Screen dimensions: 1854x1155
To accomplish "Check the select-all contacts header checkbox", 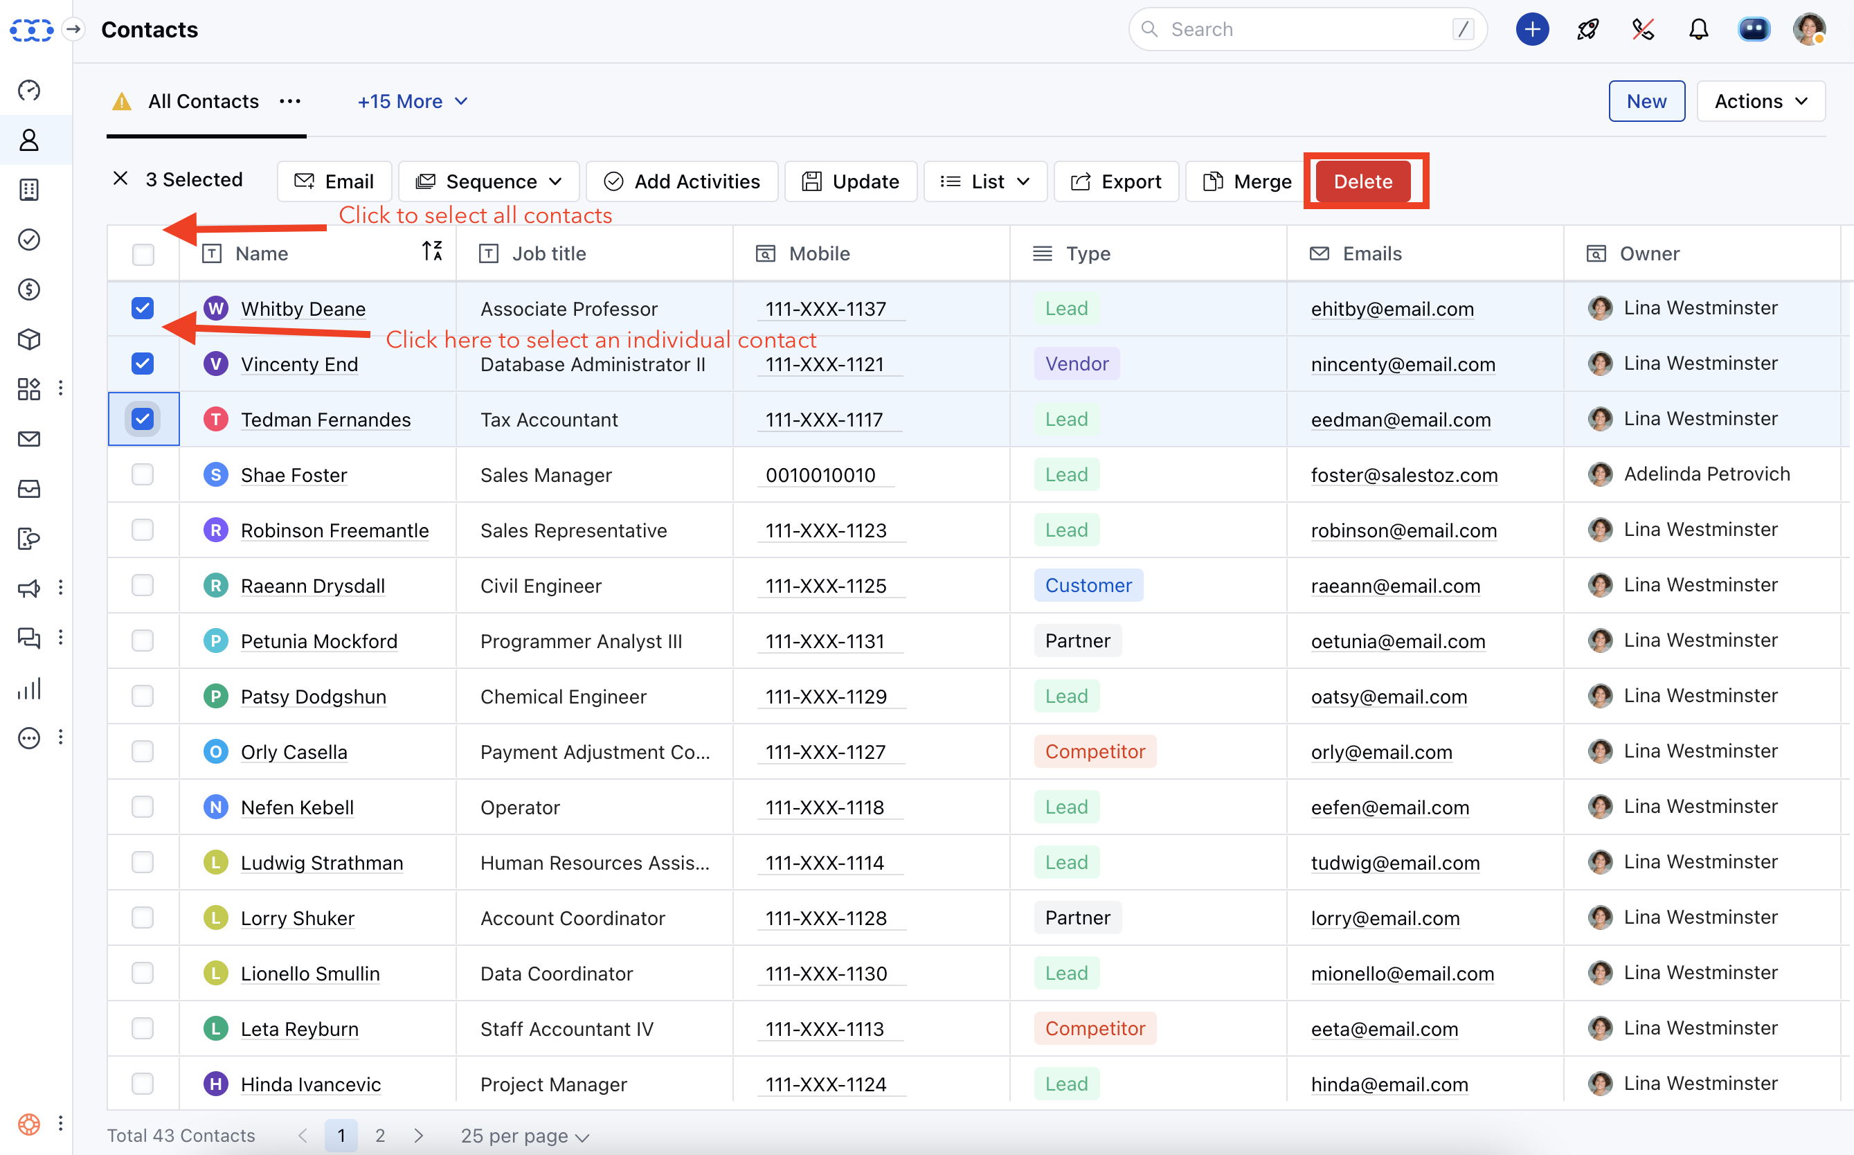I will click(143, 253).
